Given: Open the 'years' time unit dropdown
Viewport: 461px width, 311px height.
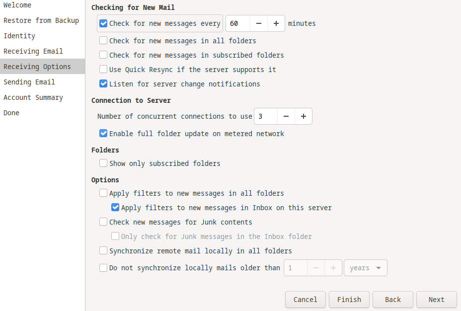Looking at the screenshot, I should tap(365, 268).
